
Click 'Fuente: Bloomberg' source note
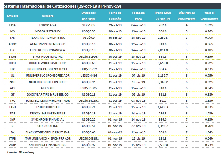coord(20,152)
